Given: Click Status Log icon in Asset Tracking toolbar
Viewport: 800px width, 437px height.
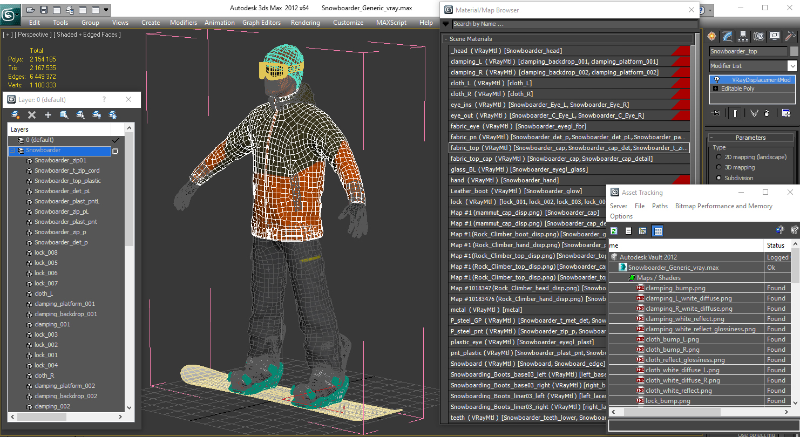Looking at the screenshot, I should 628,231.
